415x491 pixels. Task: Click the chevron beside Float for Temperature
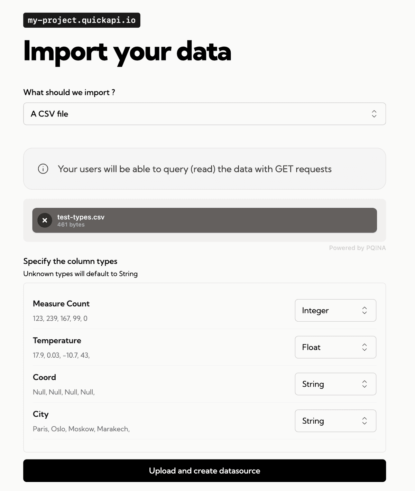pos(365,347)
